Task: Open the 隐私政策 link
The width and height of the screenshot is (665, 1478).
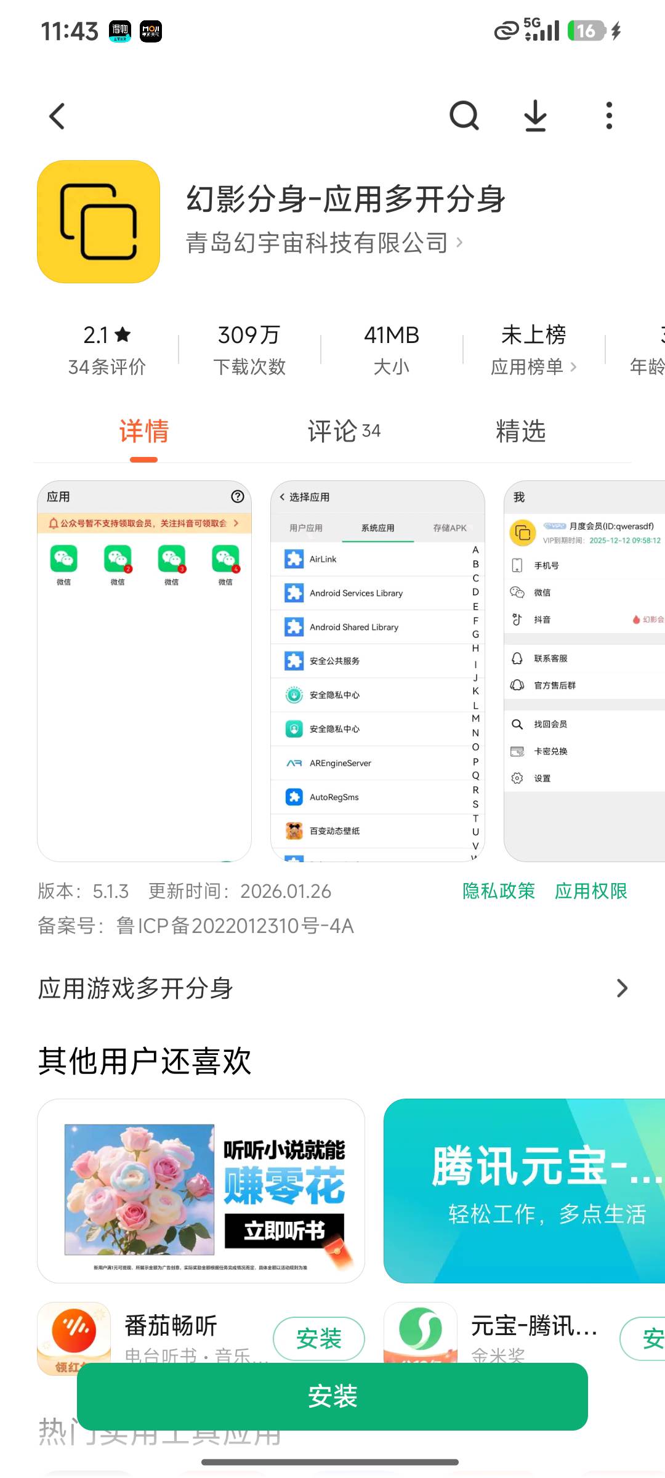Action: pos(499,891)
